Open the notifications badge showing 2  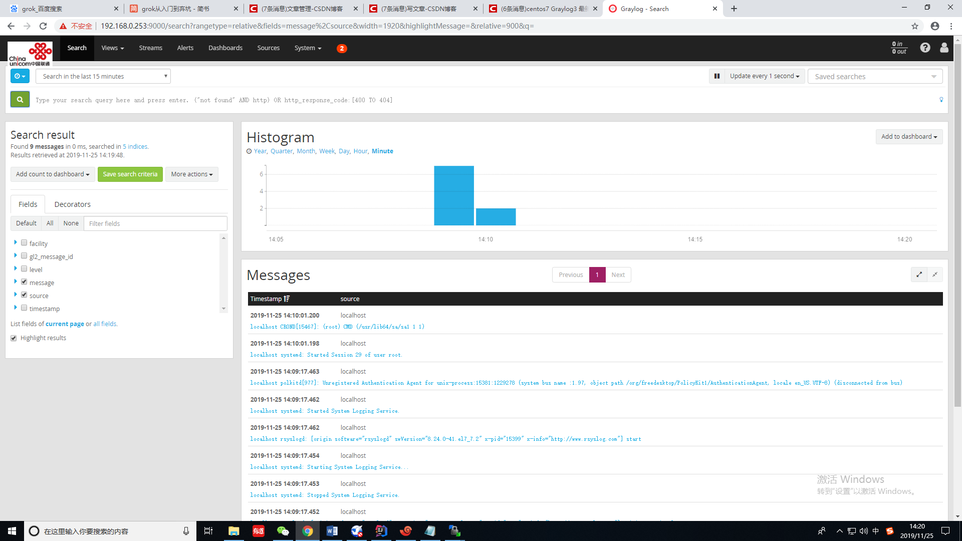(342, 48)
